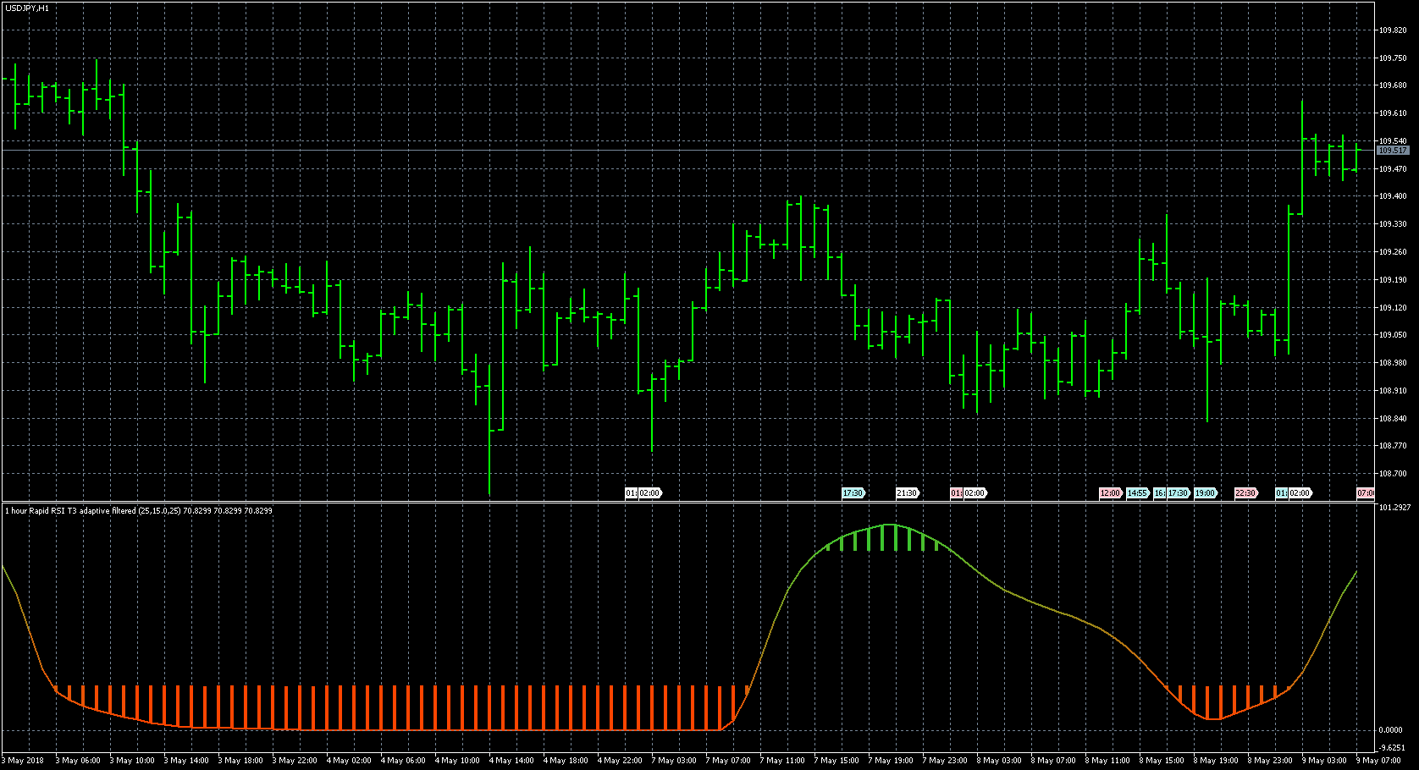Click the 17:30 flag left of 21:30
This screenshot has height=770, width=1419.
(853, 493)
